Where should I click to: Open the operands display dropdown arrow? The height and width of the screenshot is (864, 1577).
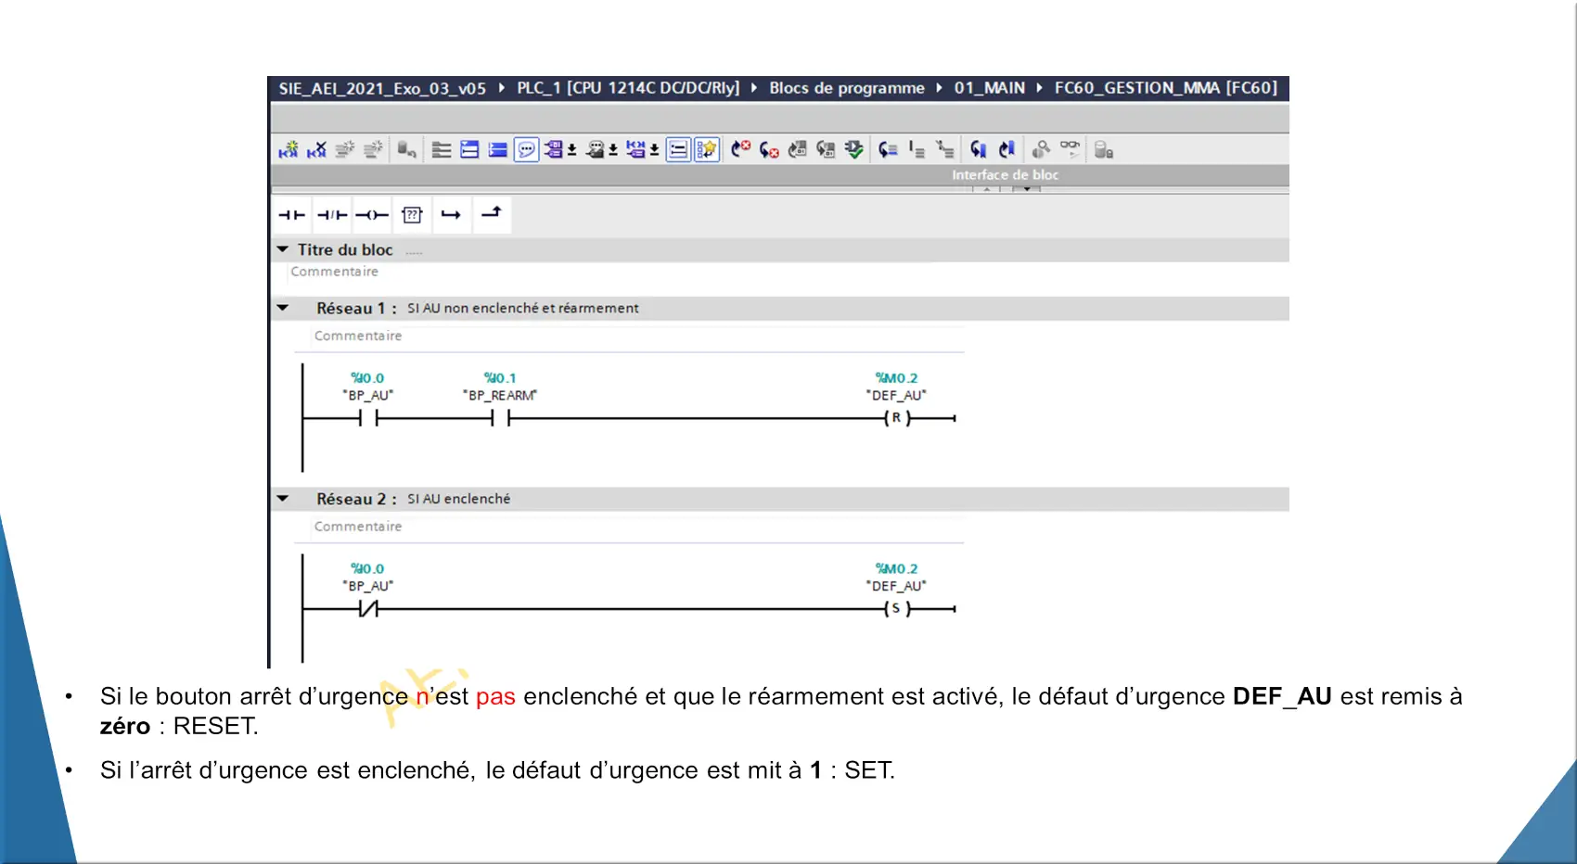pyautogui.click(x=572, y=149)
